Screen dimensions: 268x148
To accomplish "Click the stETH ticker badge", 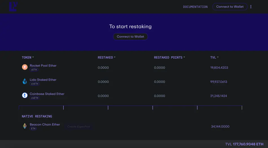I will coord(34,84).
